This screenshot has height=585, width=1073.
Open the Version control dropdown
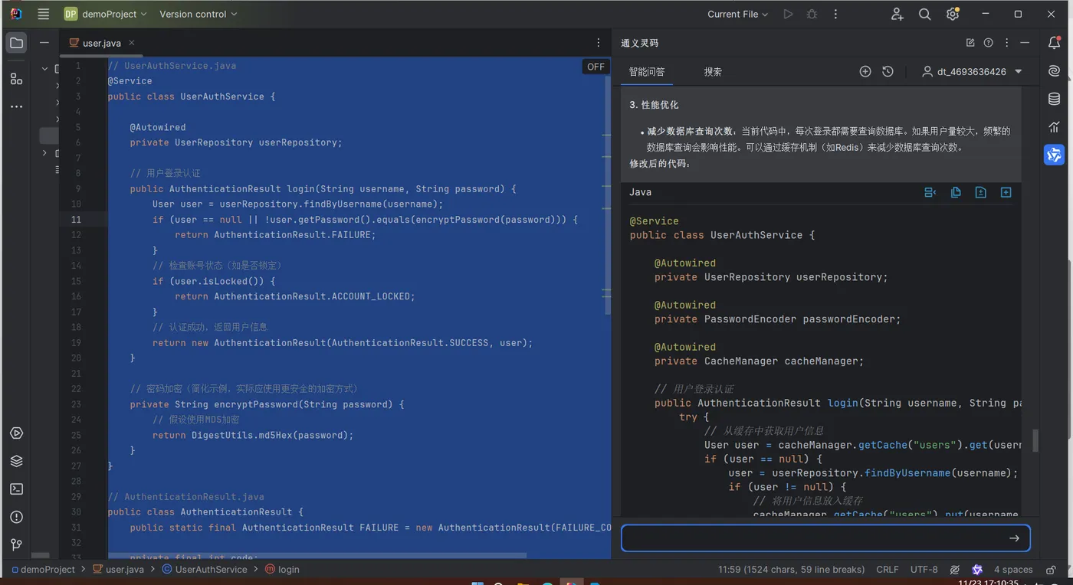click(x=198, y=14)
